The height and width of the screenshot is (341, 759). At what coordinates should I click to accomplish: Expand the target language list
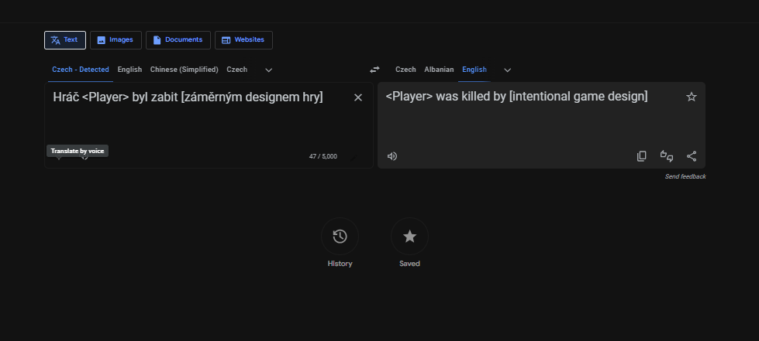507,70
